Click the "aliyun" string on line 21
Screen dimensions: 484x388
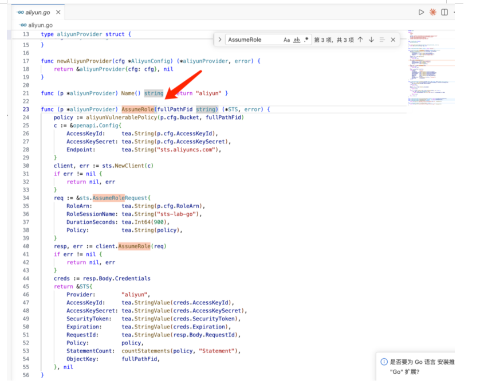coord(208,93)
